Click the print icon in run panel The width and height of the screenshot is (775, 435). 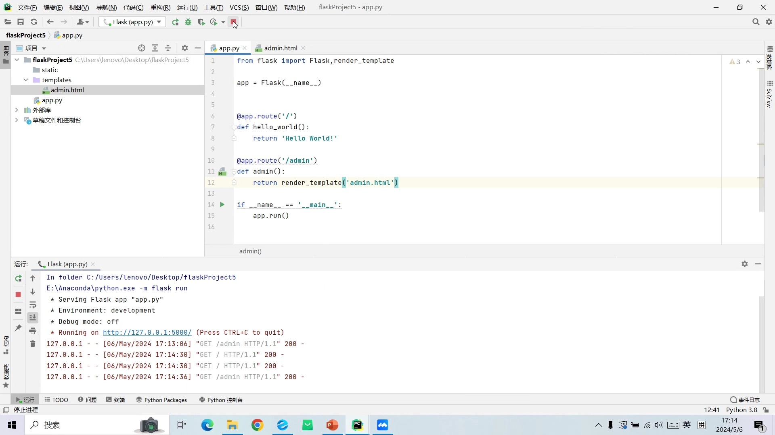pyautogui.click(x=33, y=331)
